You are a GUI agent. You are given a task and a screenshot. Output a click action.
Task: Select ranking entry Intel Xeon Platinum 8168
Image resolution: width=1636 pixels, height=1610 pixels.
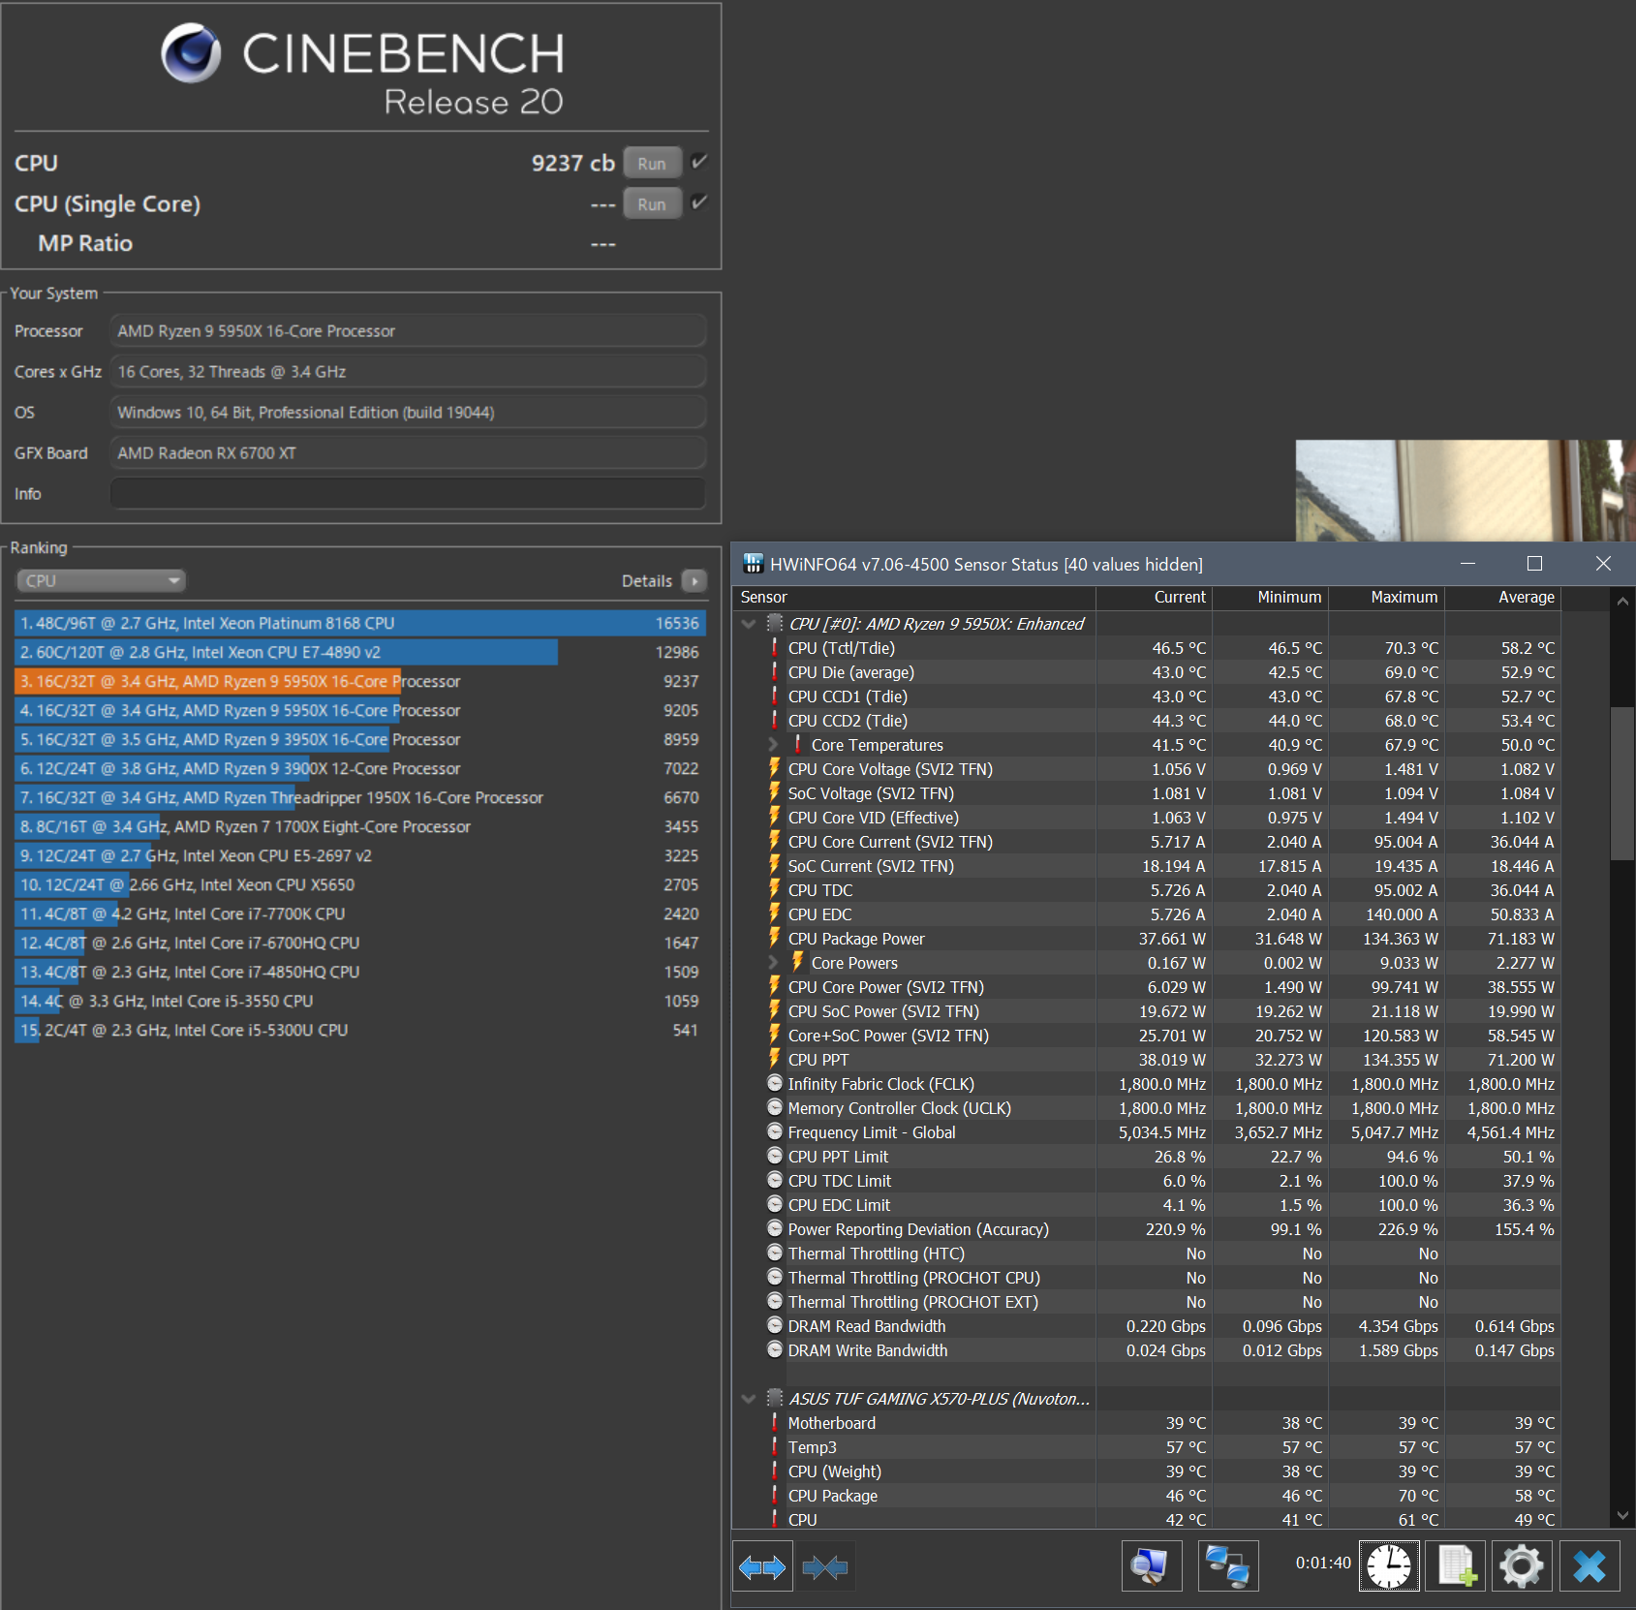[x=360, y=623]
